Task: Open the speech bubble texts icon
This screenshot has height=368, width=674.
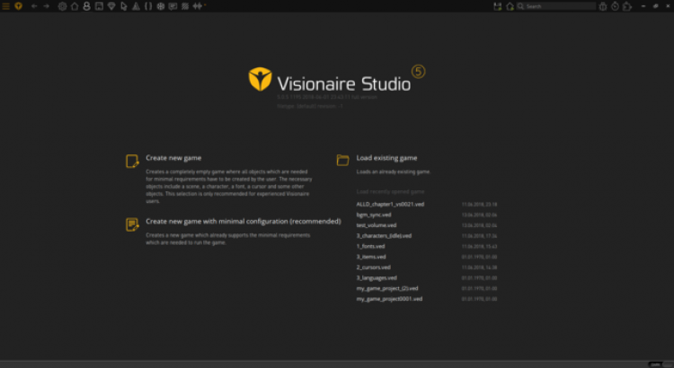Action: point(173,6)
